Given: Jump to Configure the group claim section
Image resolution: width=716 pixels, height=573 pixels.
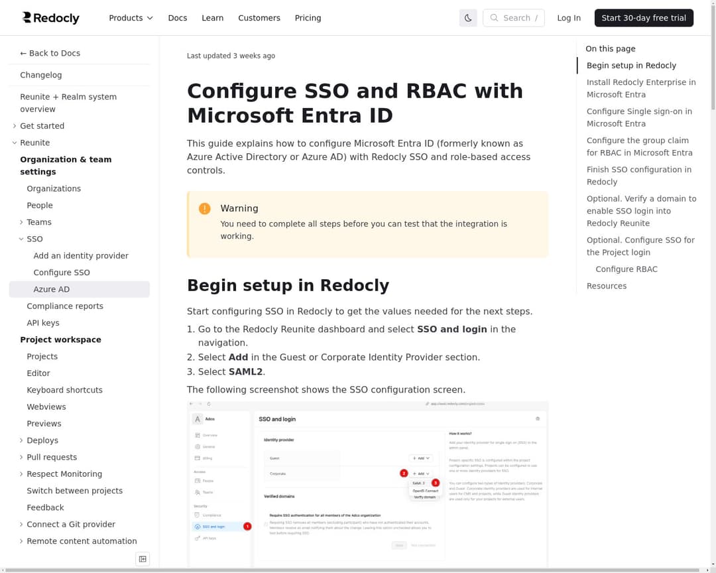Looking at the screenshot, I should click(x=639, y=147).
